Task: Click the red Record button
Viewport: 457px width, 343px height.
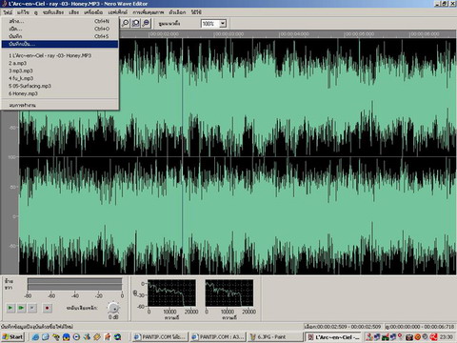Action: pos(48,308)
